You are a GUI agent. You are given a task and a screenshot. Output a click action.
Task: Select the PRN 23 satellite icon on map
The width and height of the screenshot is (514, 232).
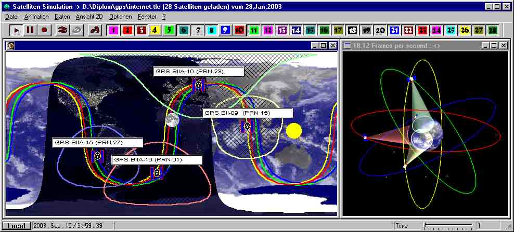[x=198, y=85]
